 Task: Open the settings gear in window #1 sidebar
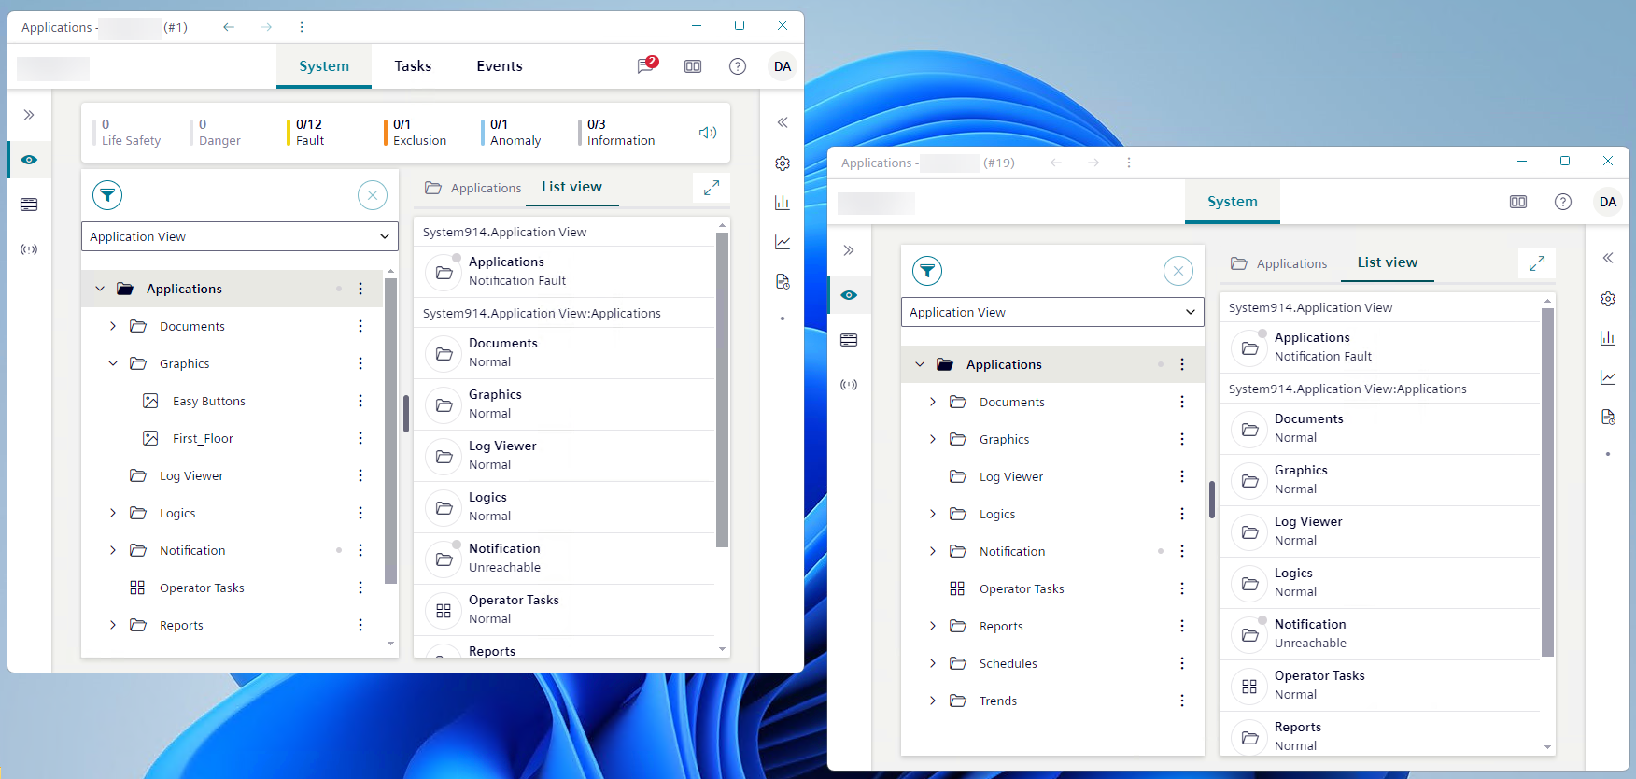click(x=783, y=163)
